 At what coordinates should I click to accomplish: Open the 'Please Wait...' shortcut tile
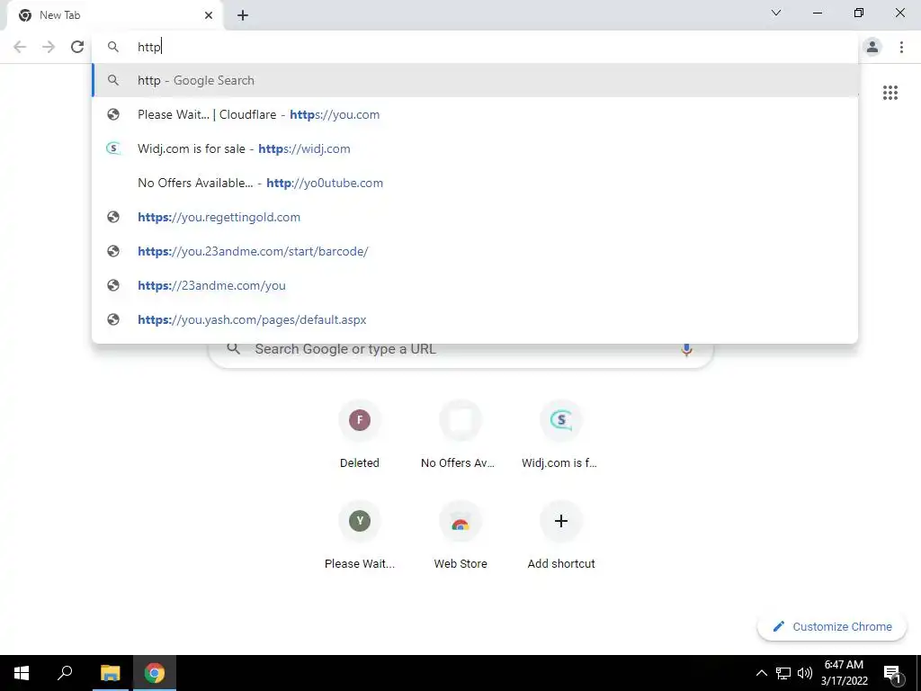[360, 536]
